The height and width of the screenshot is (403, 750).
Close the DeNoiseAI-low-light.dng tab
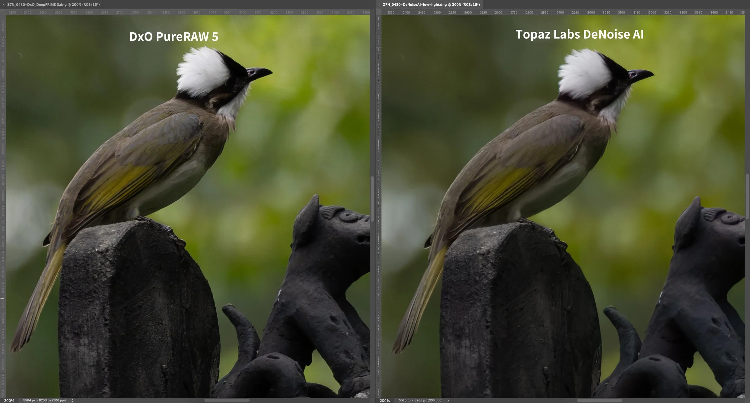[x=379, y=4]
